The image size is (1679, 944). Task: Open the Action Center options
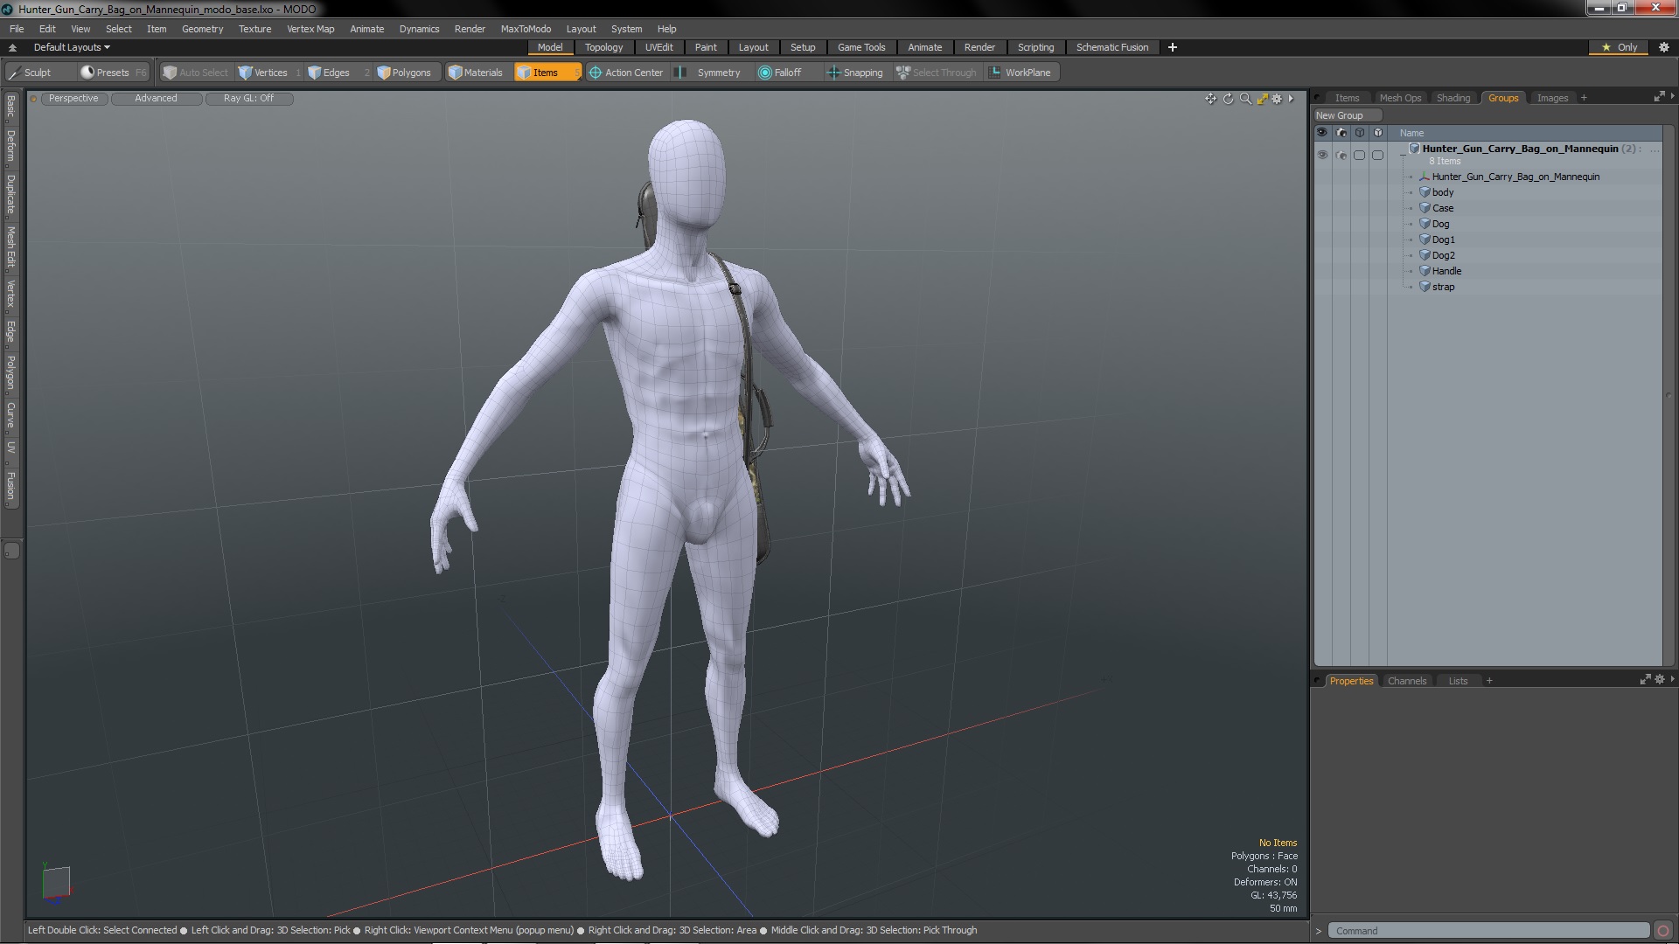(626, 73)
